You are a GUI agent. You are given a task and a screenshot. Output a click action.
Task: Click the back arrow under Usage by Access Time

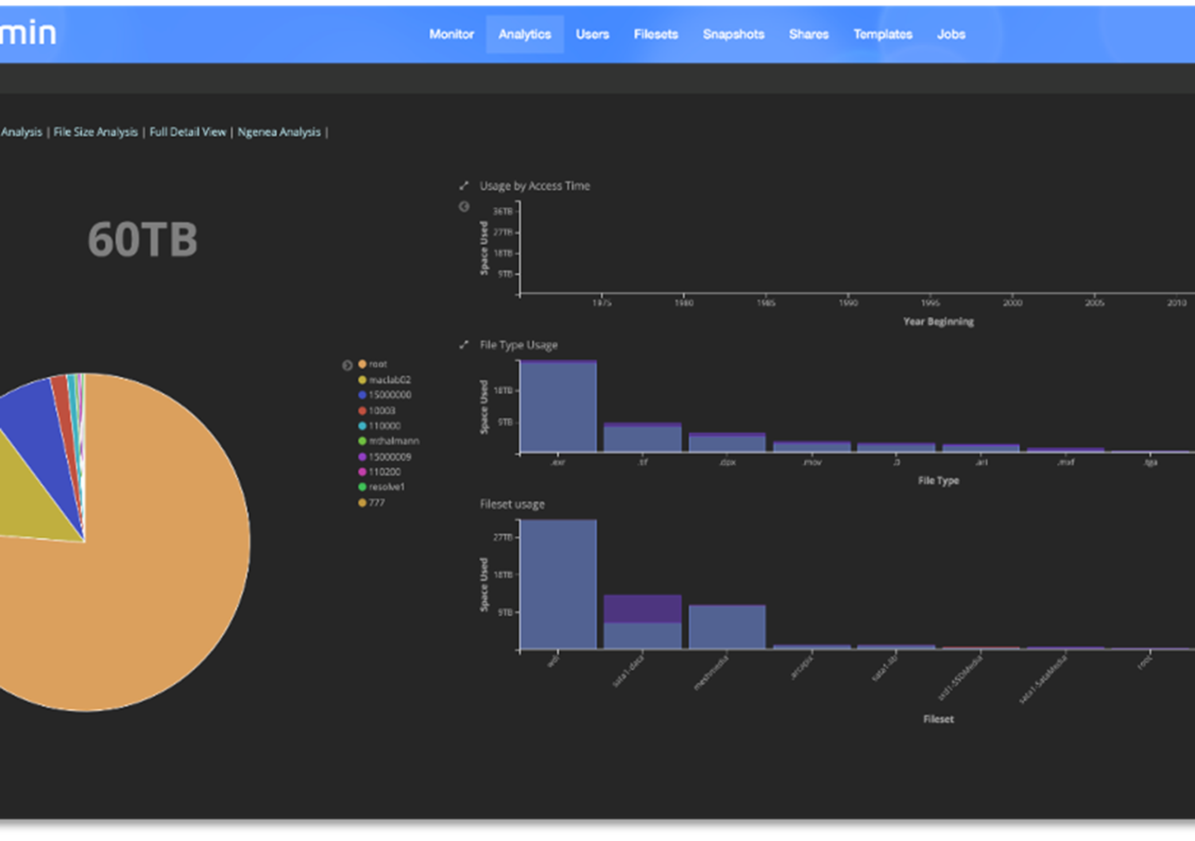464,207
